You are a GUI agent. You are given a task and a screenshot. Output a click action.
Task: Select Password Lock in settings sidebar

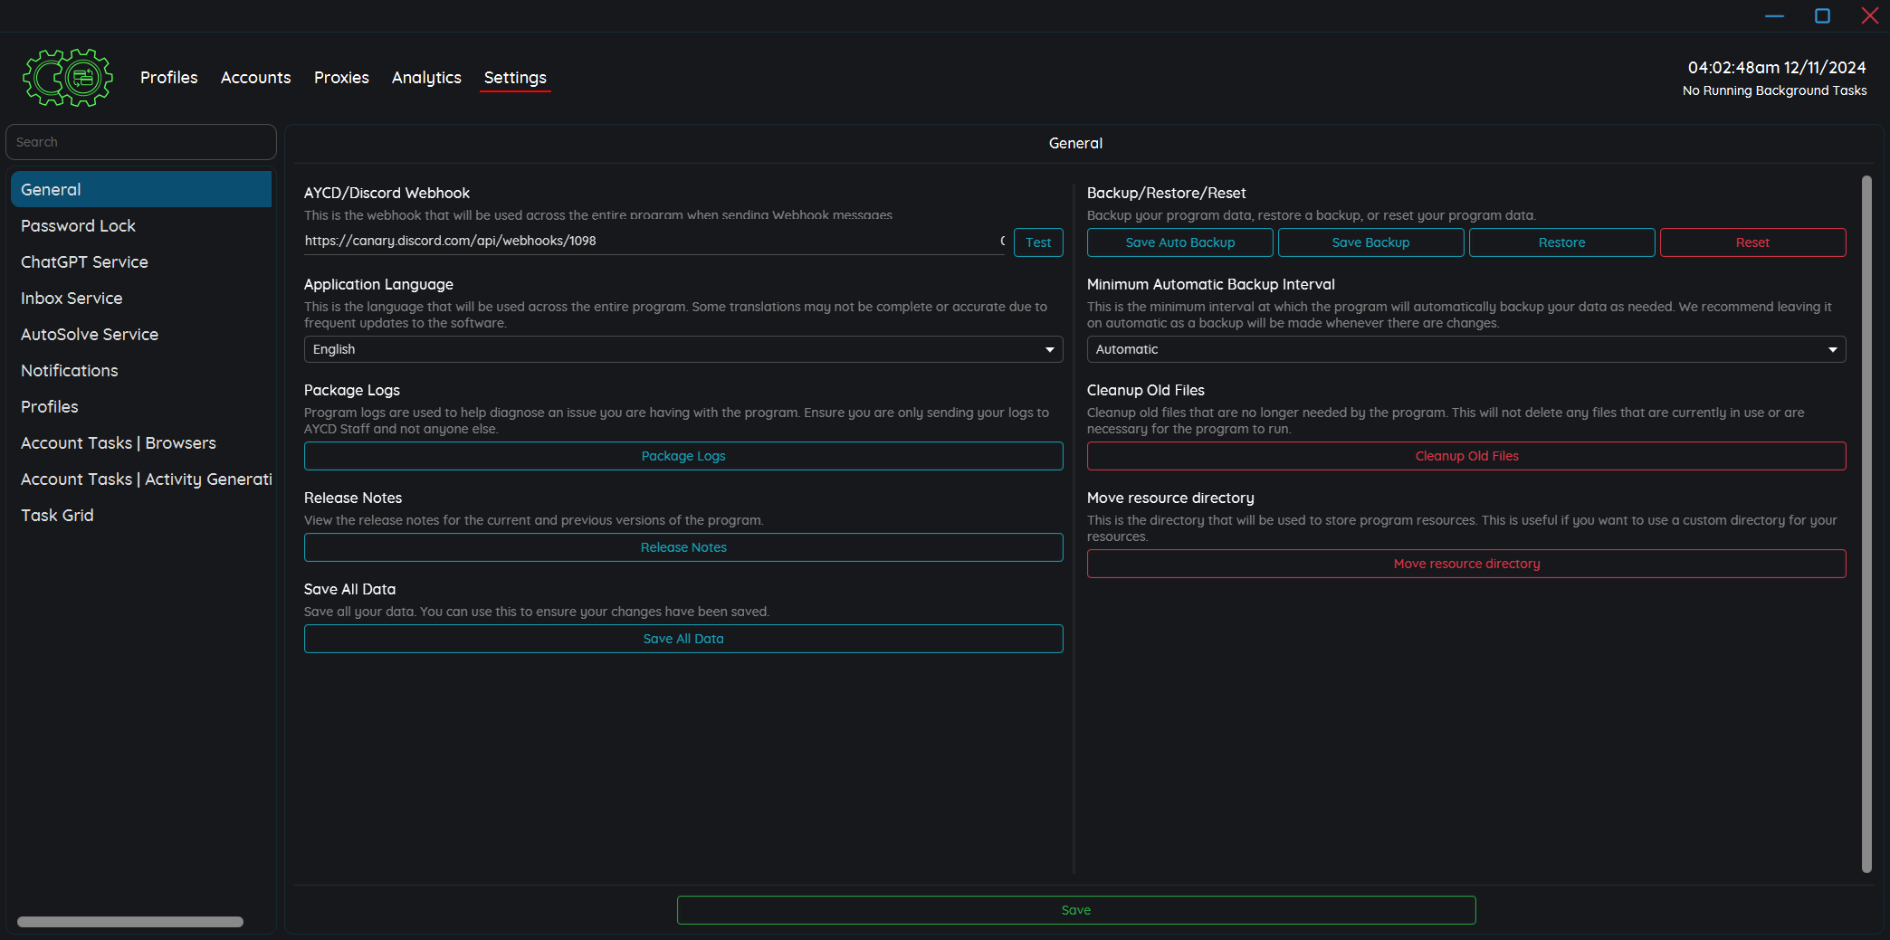[x=79, y=226]
